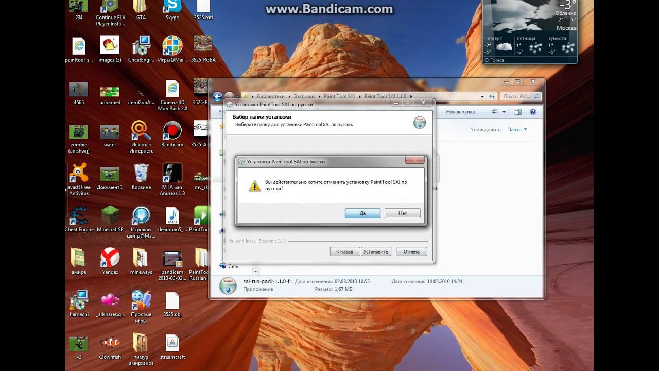Image resolution: width=659 pixels, height=371 pixels.
Task: Select the Игры@Mail desktop icon
Action: 172,49
